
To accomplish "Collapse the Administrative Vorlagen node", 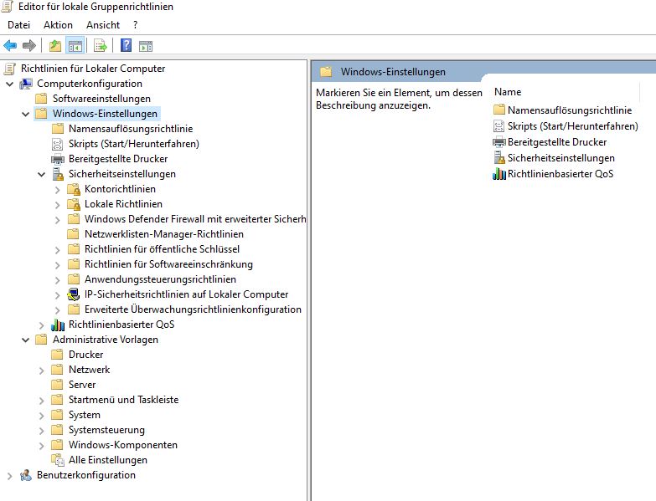I will [25, 340].
